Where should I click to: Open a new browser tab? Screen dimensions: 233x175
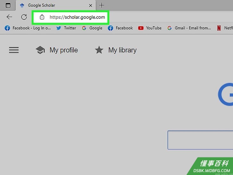[102, 5]
